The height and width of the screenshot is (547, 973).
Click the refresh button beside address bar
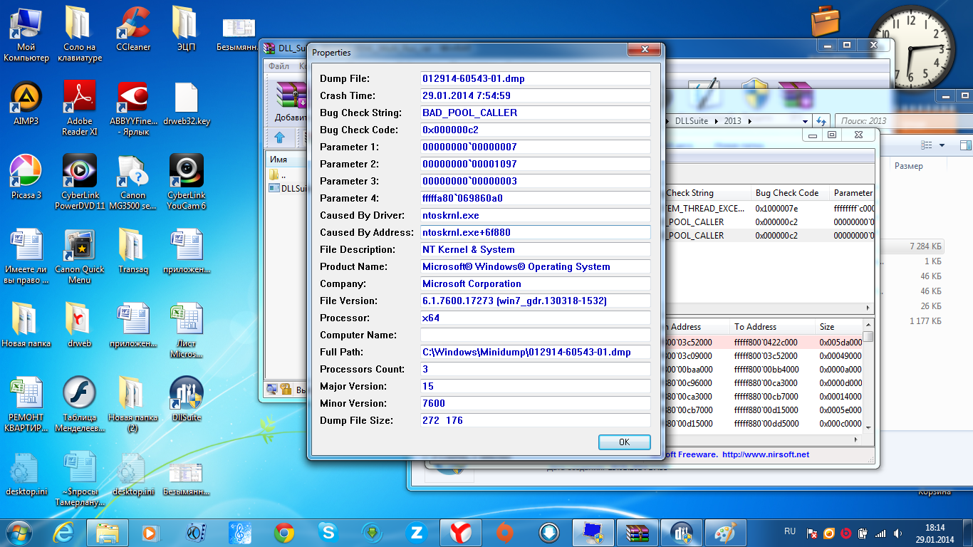(821, 121)
